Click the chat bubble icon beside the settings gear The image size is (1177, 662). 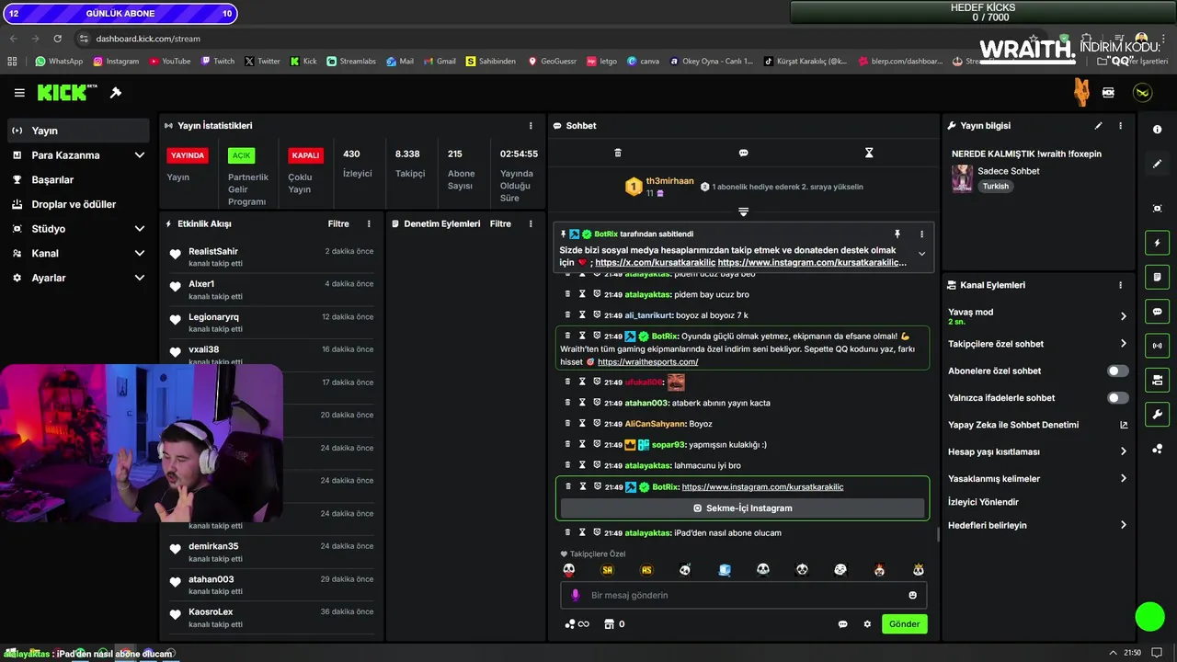pos(842,624)
